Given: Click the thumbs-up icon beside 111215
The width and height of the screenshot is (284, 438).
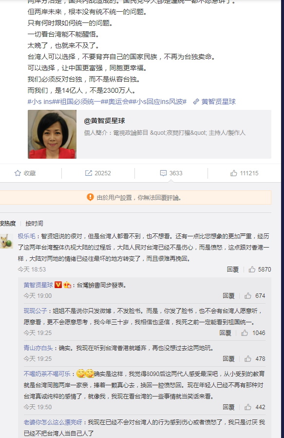Looking at the screenshot, I should tap(233, 173).
